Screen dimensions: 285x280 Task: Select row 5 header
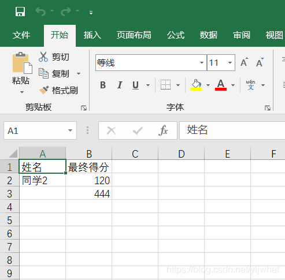click(x=9, y=220)
